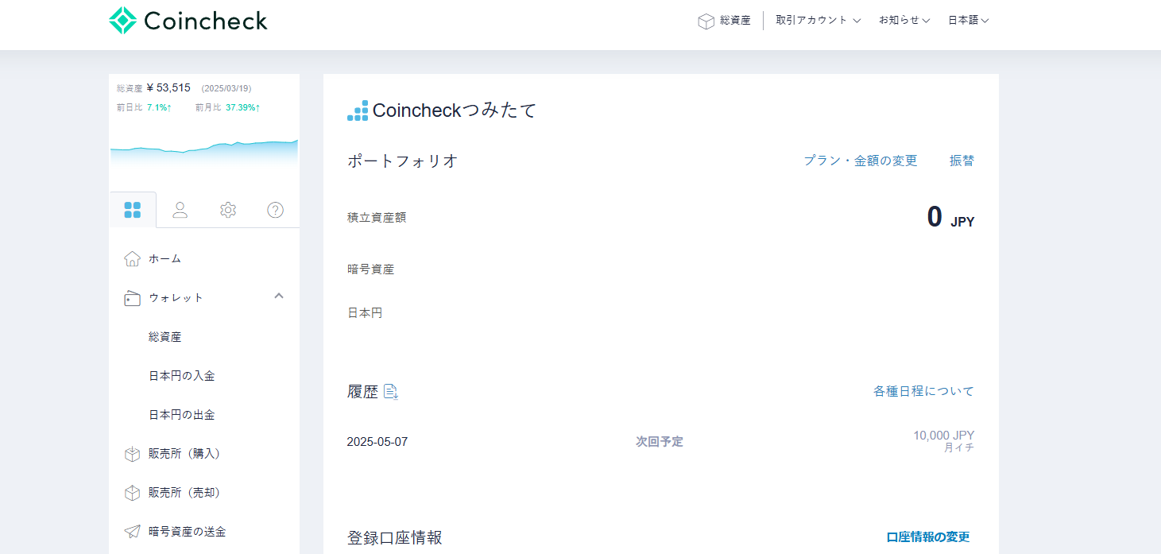The height and width of the screenshot is (554, 1161).
Task: Select the 販売所（購入）box icon
Action: click(132, 453)
